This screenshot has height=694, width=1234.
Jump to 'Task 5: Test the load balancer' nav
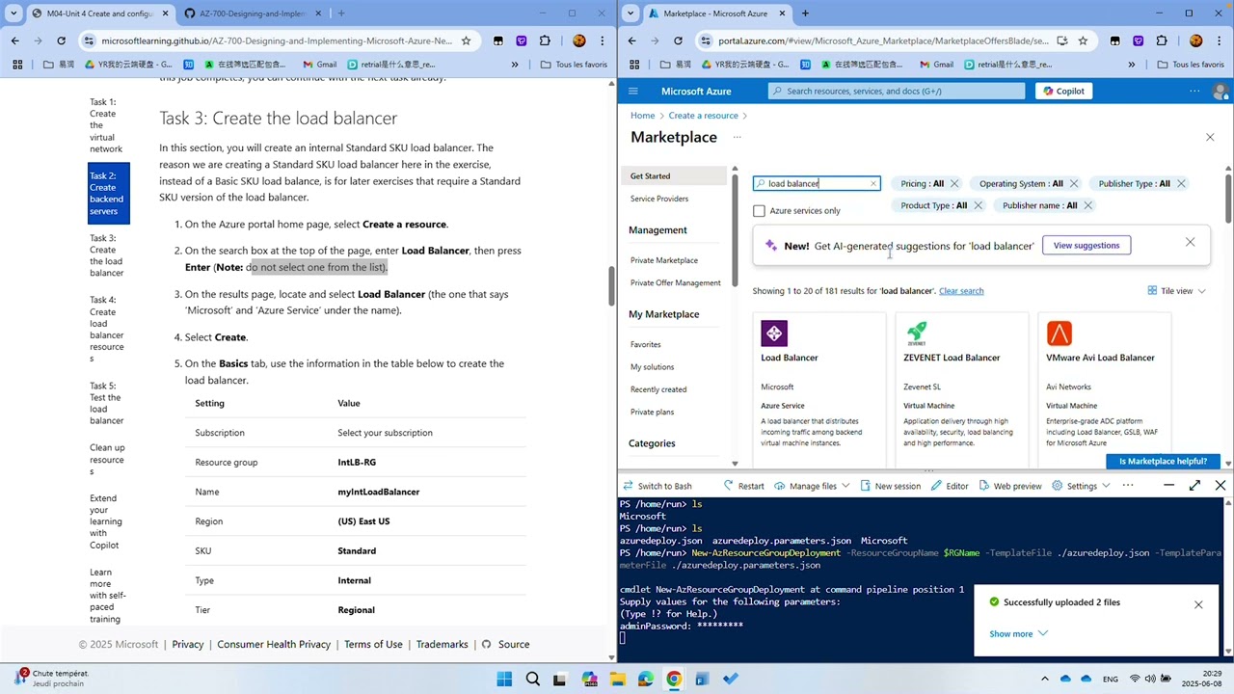coord(106,403)
